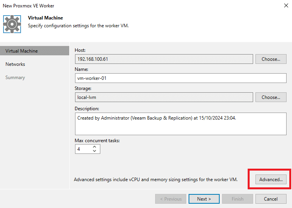The width and height of the screenshot is (292, 208).
Task: Click the Host field showing 192.168.100.61
Action: click(164, 59)
